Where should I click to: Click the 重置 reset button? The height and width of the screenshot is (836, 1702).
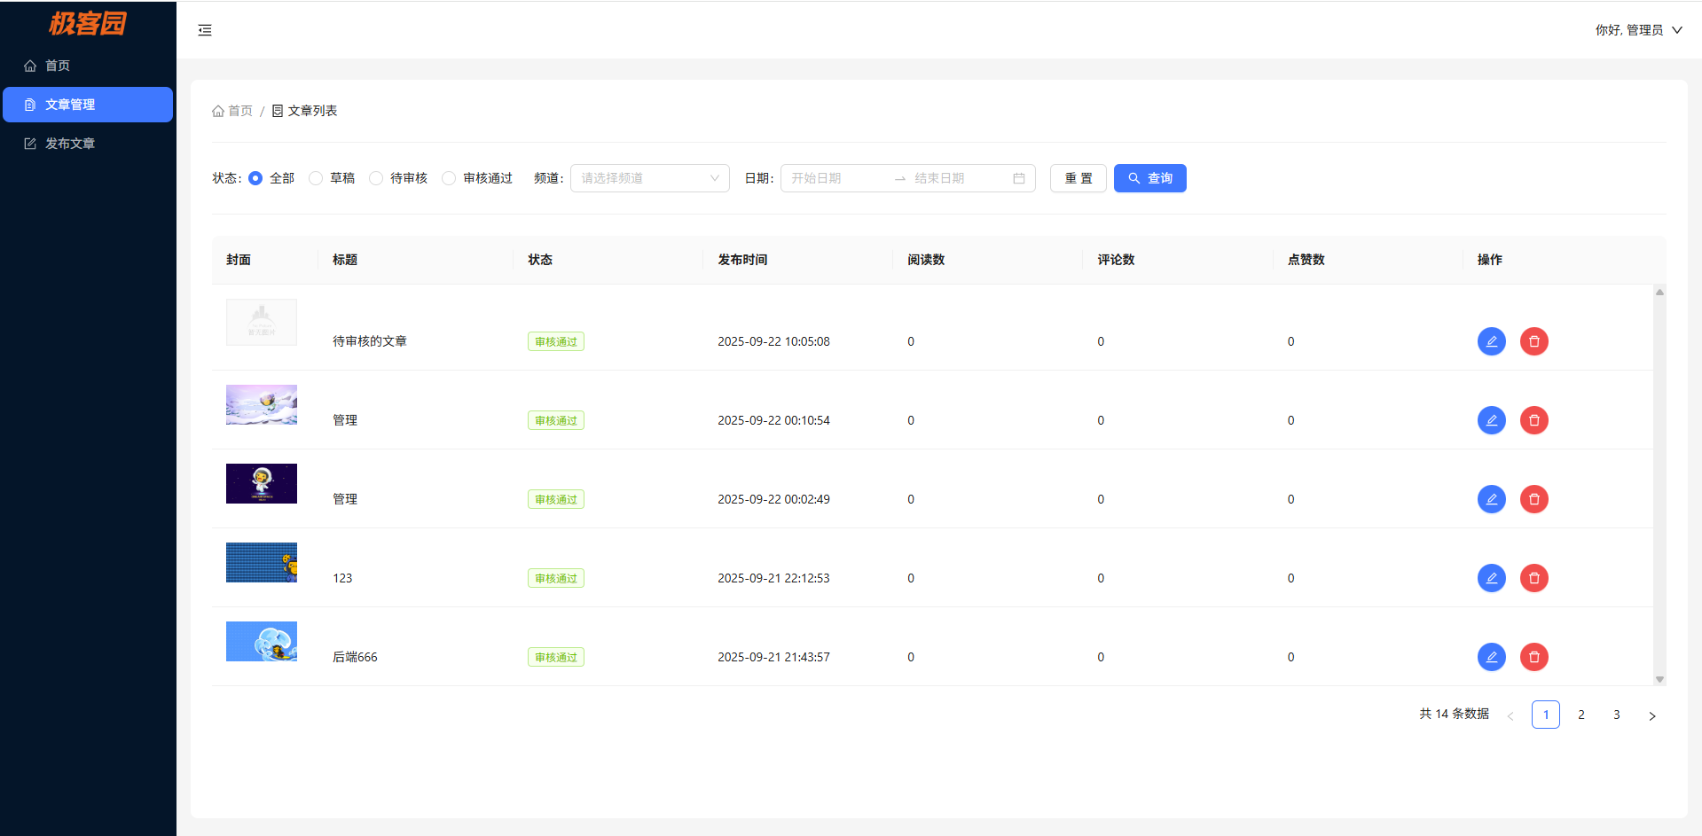[1078, 178]
